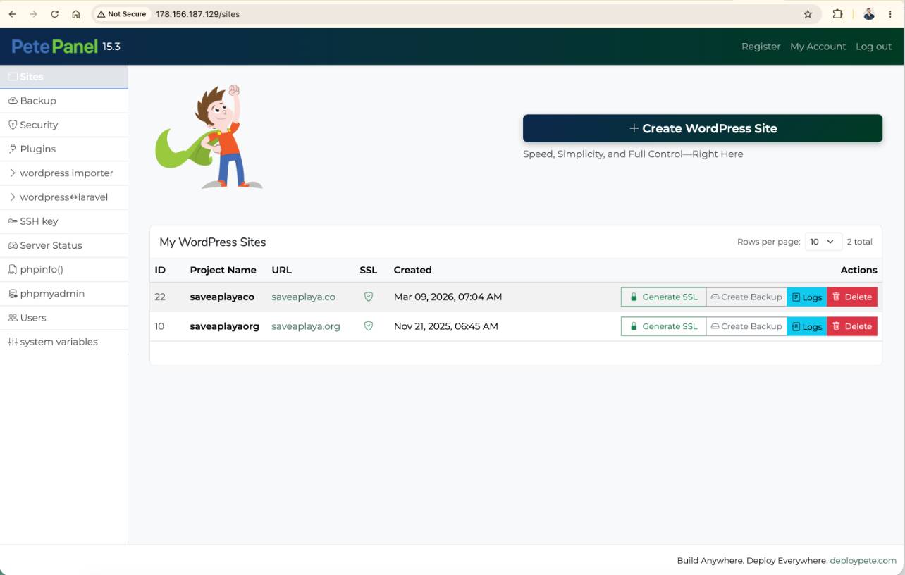Image resolution: width=905 pixels, height=575 pixels.
Task: Click Log out in the header
Action: tap(873, 47)
